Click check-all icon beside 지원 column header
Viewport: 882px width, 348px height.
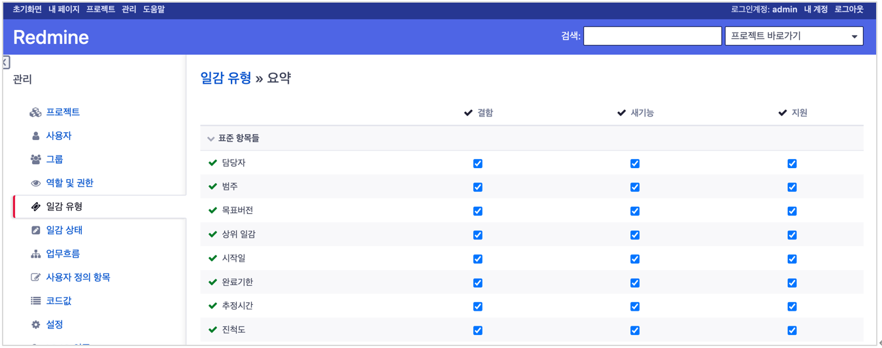click(x=783, y=113)
